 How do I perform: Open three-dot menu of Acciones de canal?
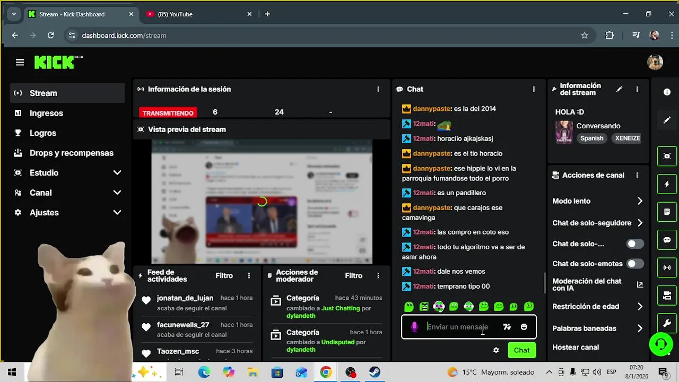coord(637,175)
